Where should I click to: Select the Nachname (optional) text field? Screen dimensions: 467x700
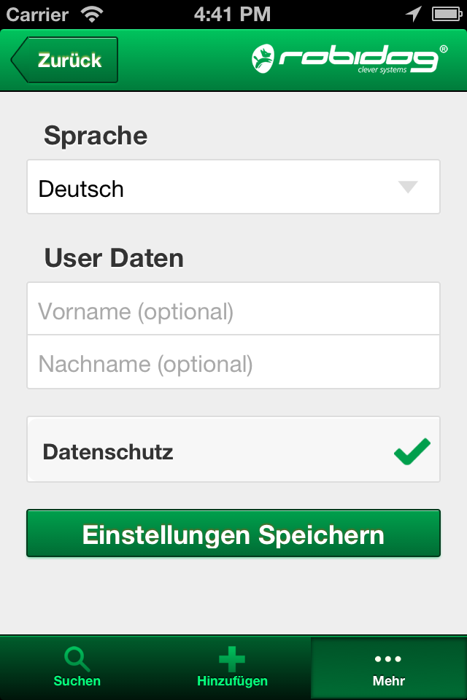point(233,363)
